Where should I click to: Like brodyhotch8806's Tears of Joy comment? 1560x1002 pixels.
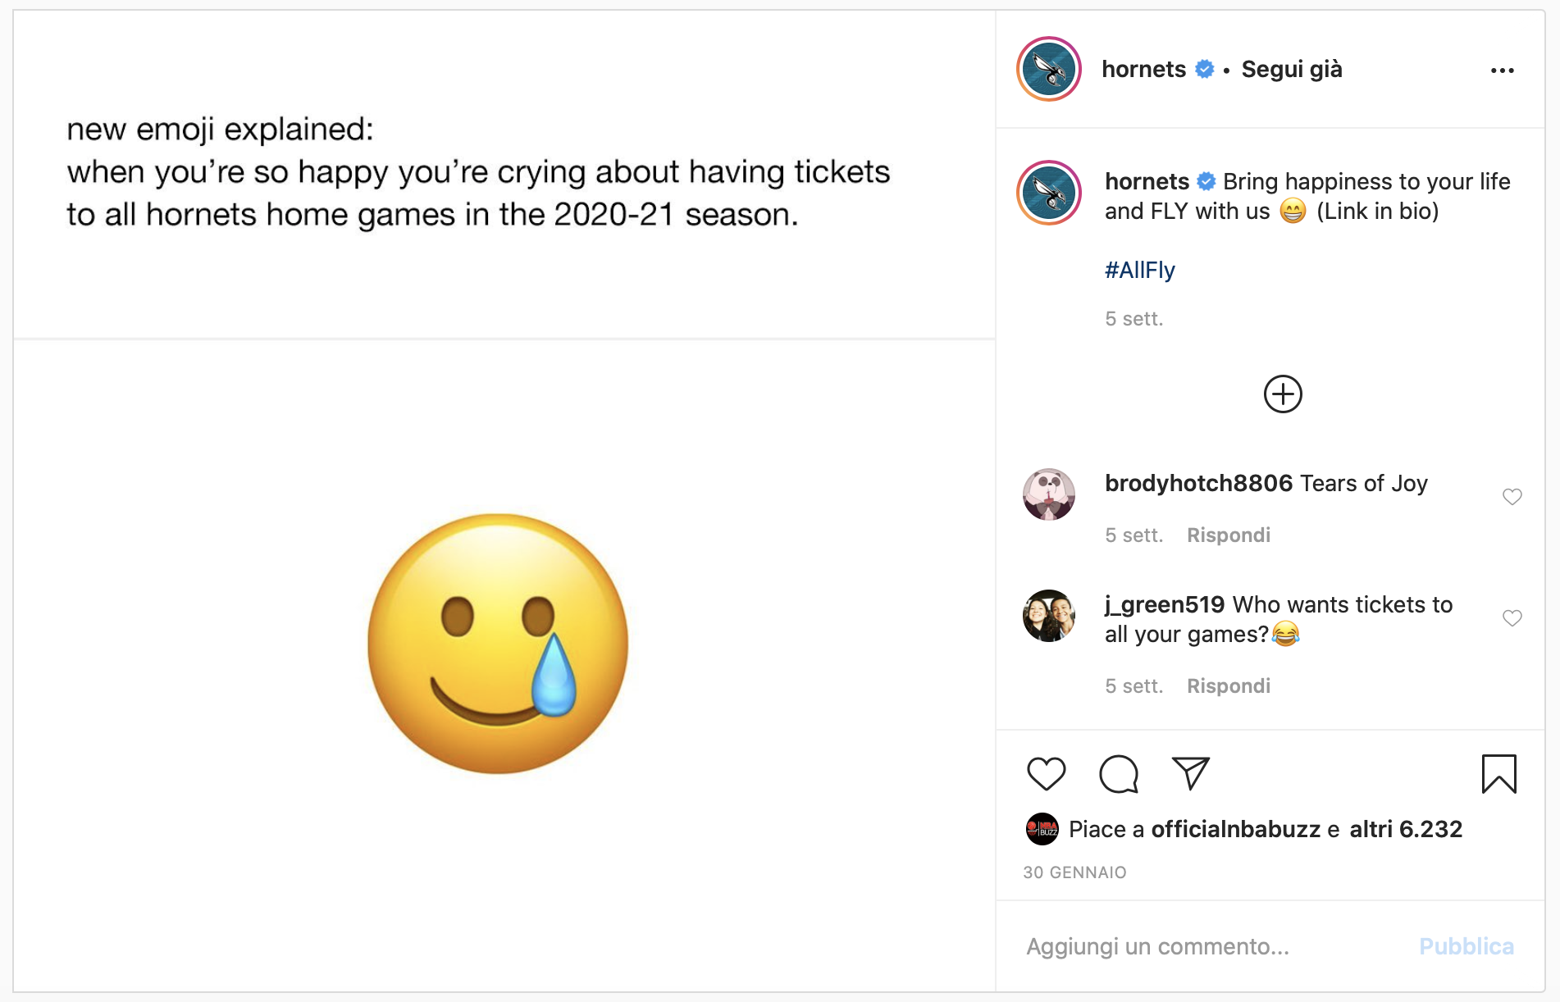[x=1512, y=497]
